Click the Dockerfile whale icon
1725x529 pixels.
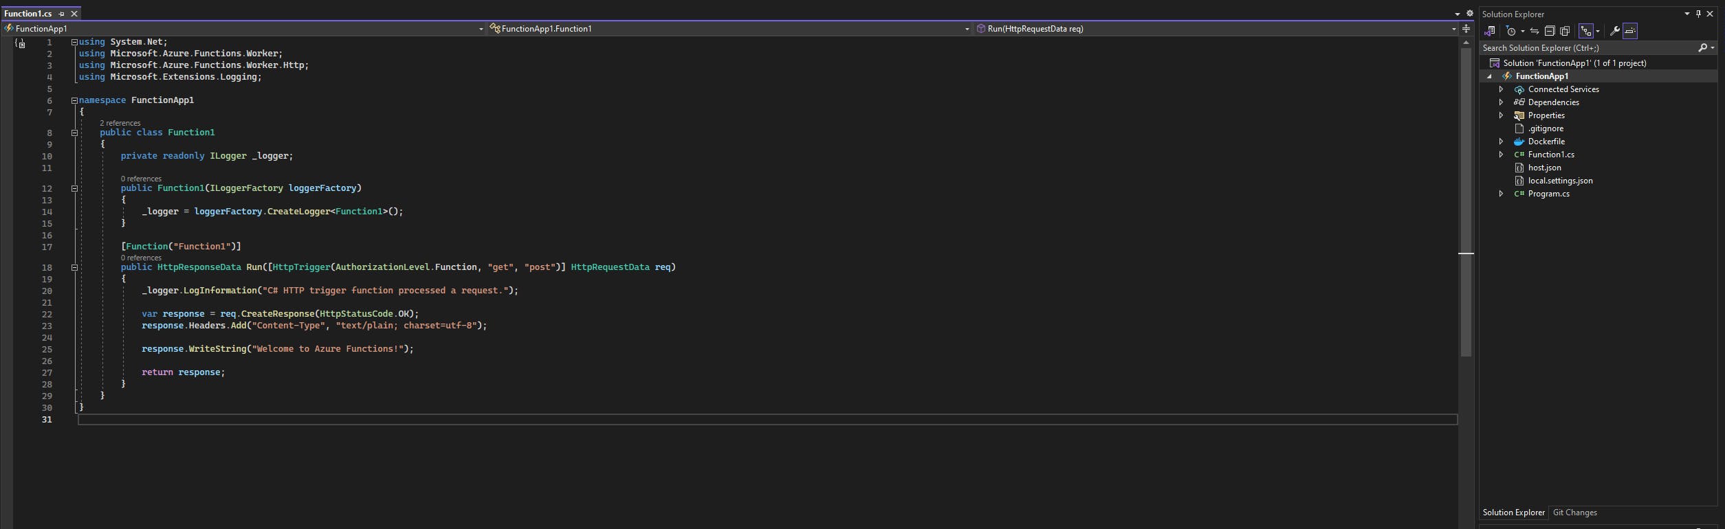coord(1519,142)
